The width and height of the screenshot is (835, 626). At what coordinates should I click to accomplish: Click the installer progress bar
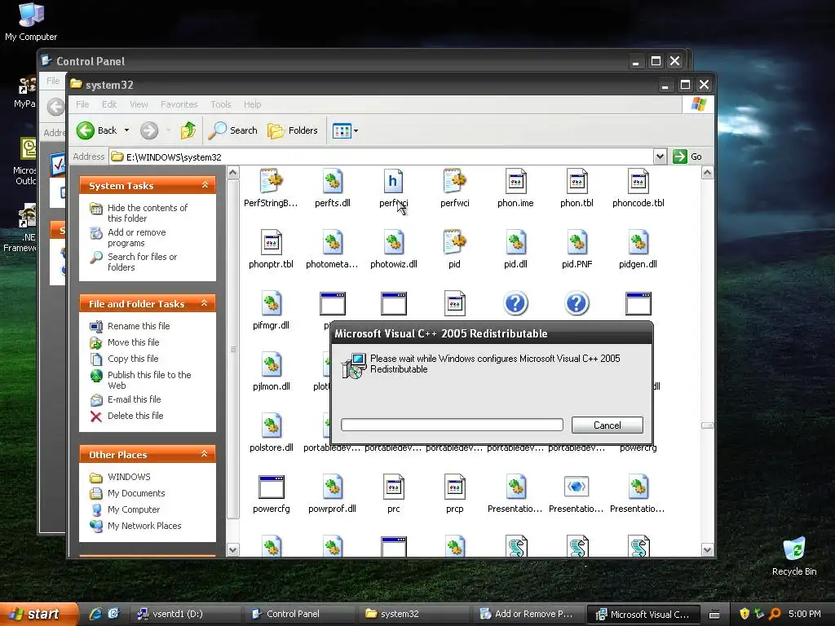pos(452,424)
